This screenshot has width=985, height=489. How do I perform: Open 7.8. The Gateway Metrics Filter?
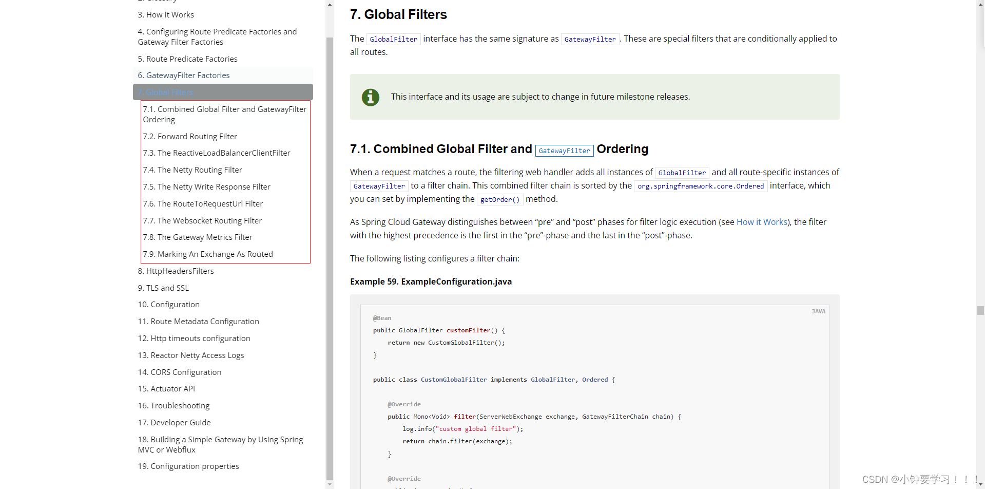[x=198, y=237]
